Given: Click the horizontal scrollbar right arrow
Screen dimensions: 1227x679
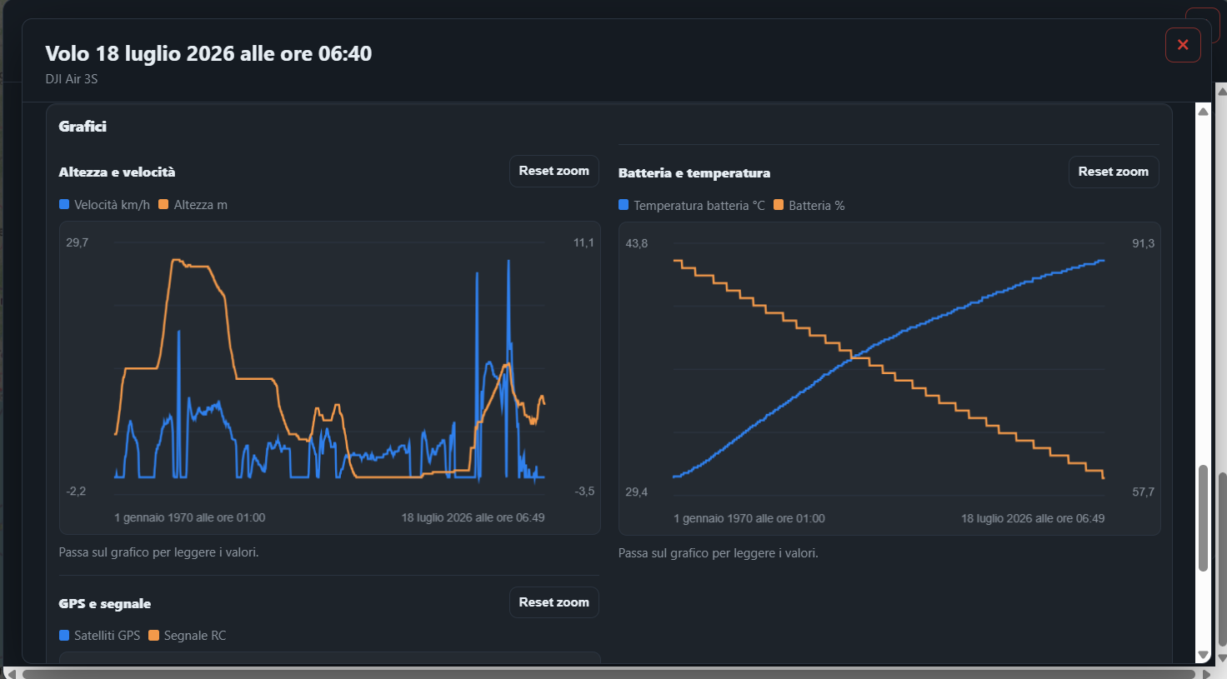Looking at the screenshot, I should coord(1205,673).
